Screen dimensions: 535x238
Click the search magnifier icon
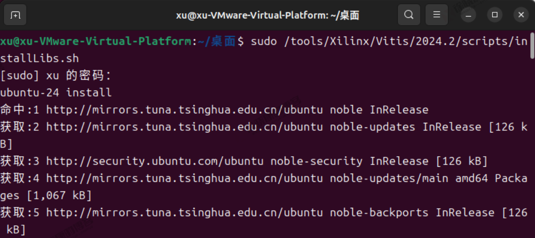409,16
